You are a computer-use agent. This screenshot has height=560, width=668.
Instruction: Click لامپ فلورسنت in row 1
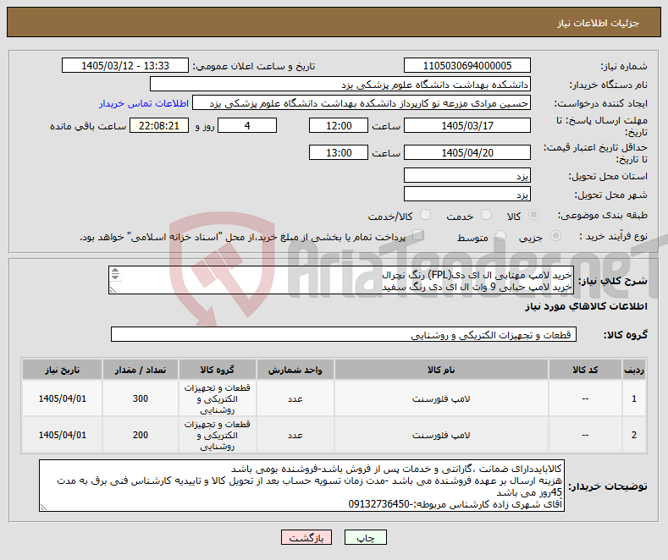coord(441,398)
